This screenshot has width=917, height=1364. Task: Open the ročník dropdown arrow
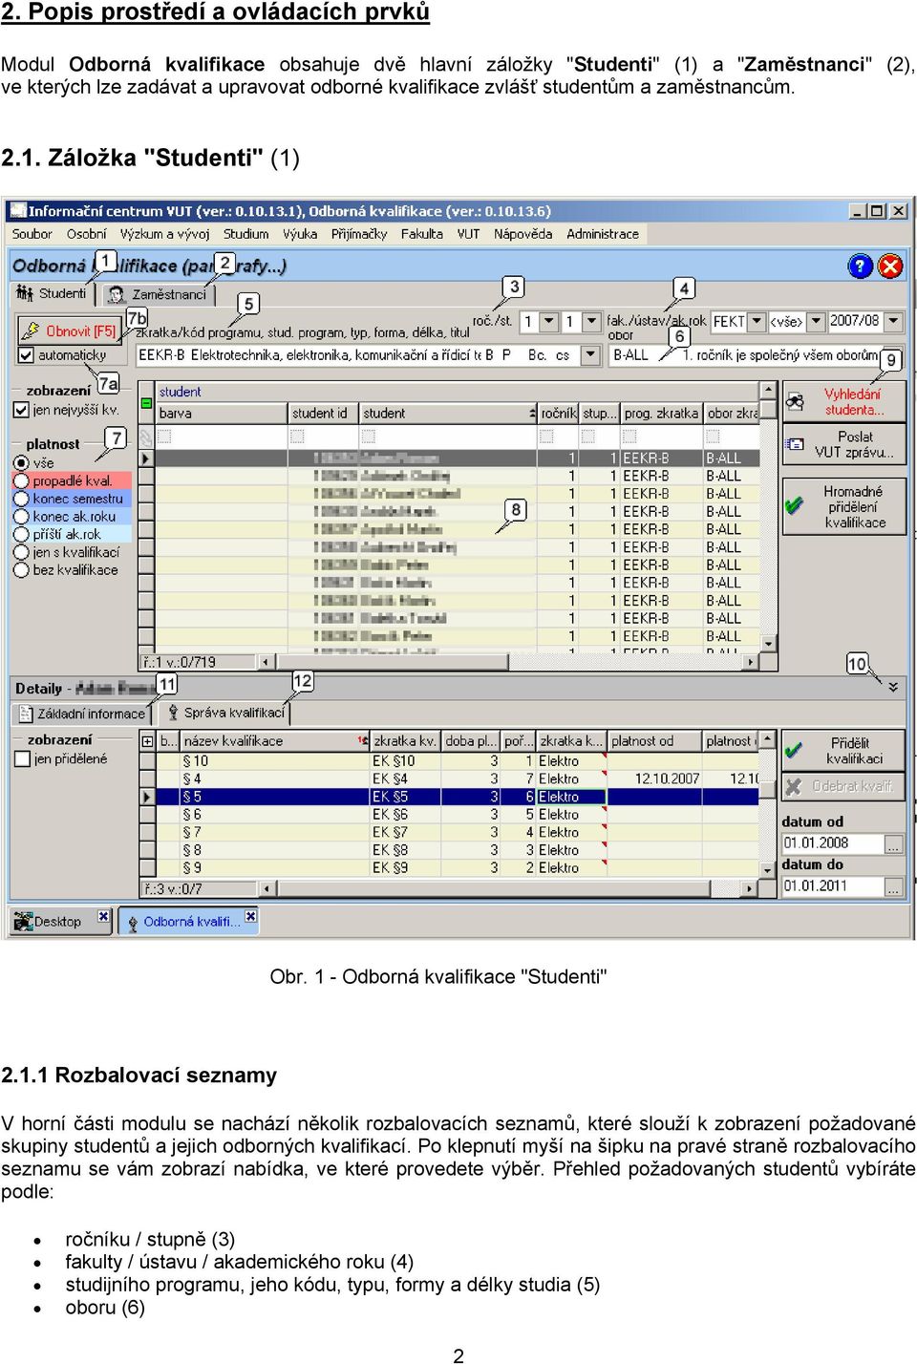[549, 322]
